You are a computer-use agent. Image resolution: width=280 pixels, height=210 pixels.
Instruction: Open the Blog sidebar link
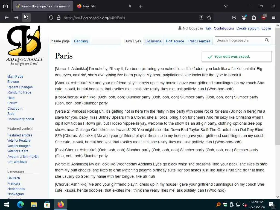pyautogui.click(x=11, y=113)
